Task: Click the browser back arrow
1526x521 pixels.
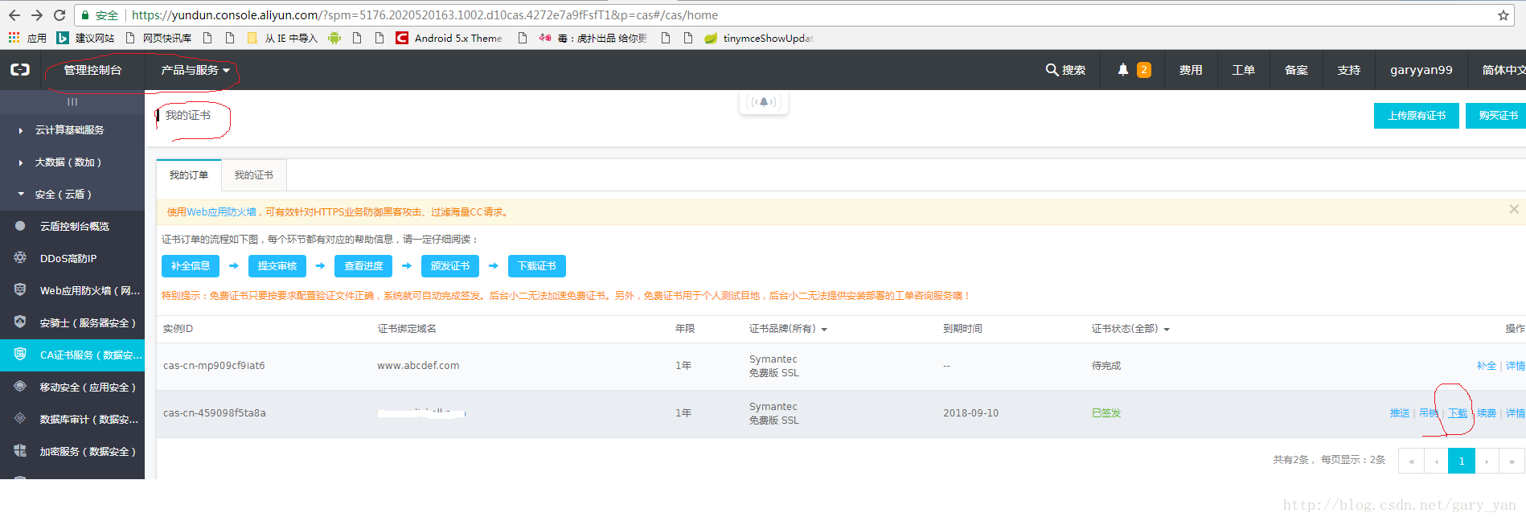Action: click(x=14, y=15)
